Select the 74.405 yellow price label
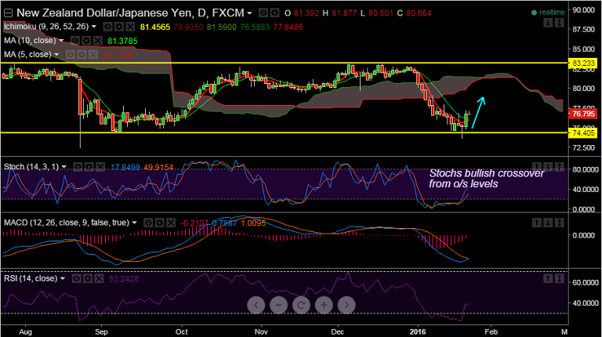The height and width of the screenshot is (337, 602). coord(582,132)
